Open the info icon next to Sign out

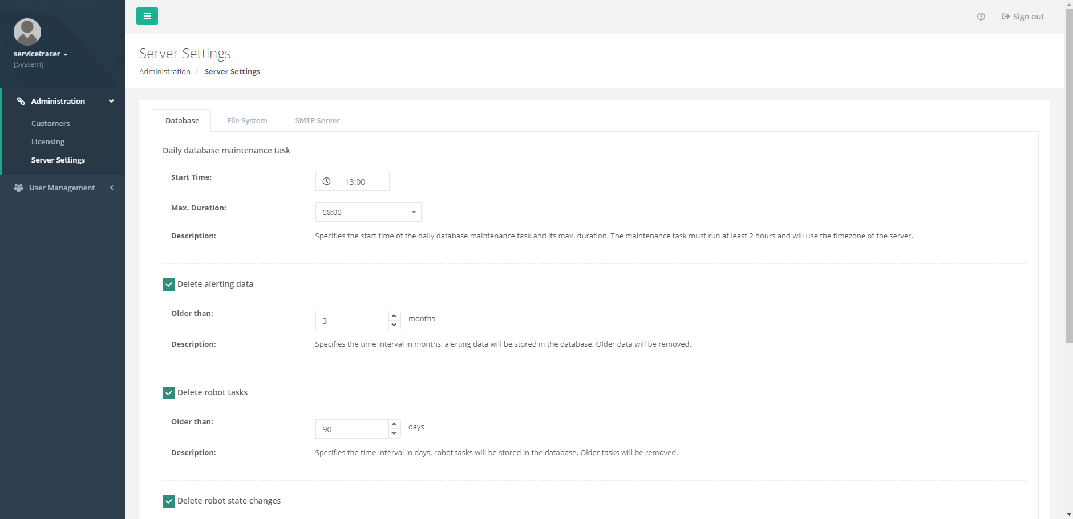tap(981, 17)
